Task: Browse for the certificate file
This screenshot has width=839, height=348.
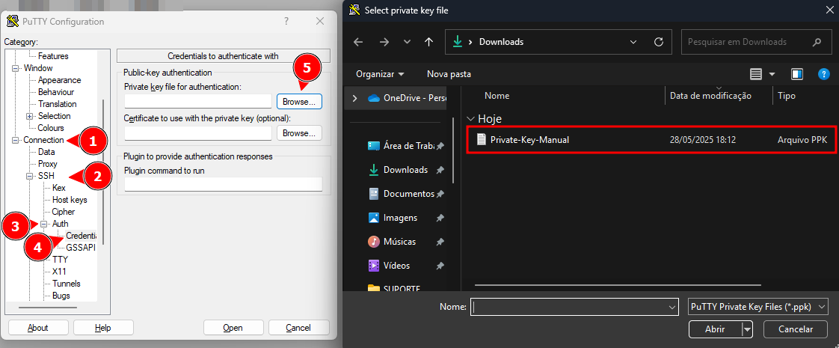Action: 299,132
